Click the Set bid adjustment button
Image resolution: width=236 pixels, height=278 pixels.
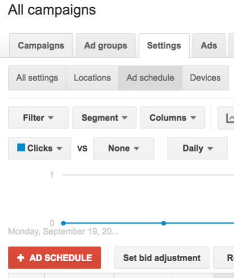162,258
